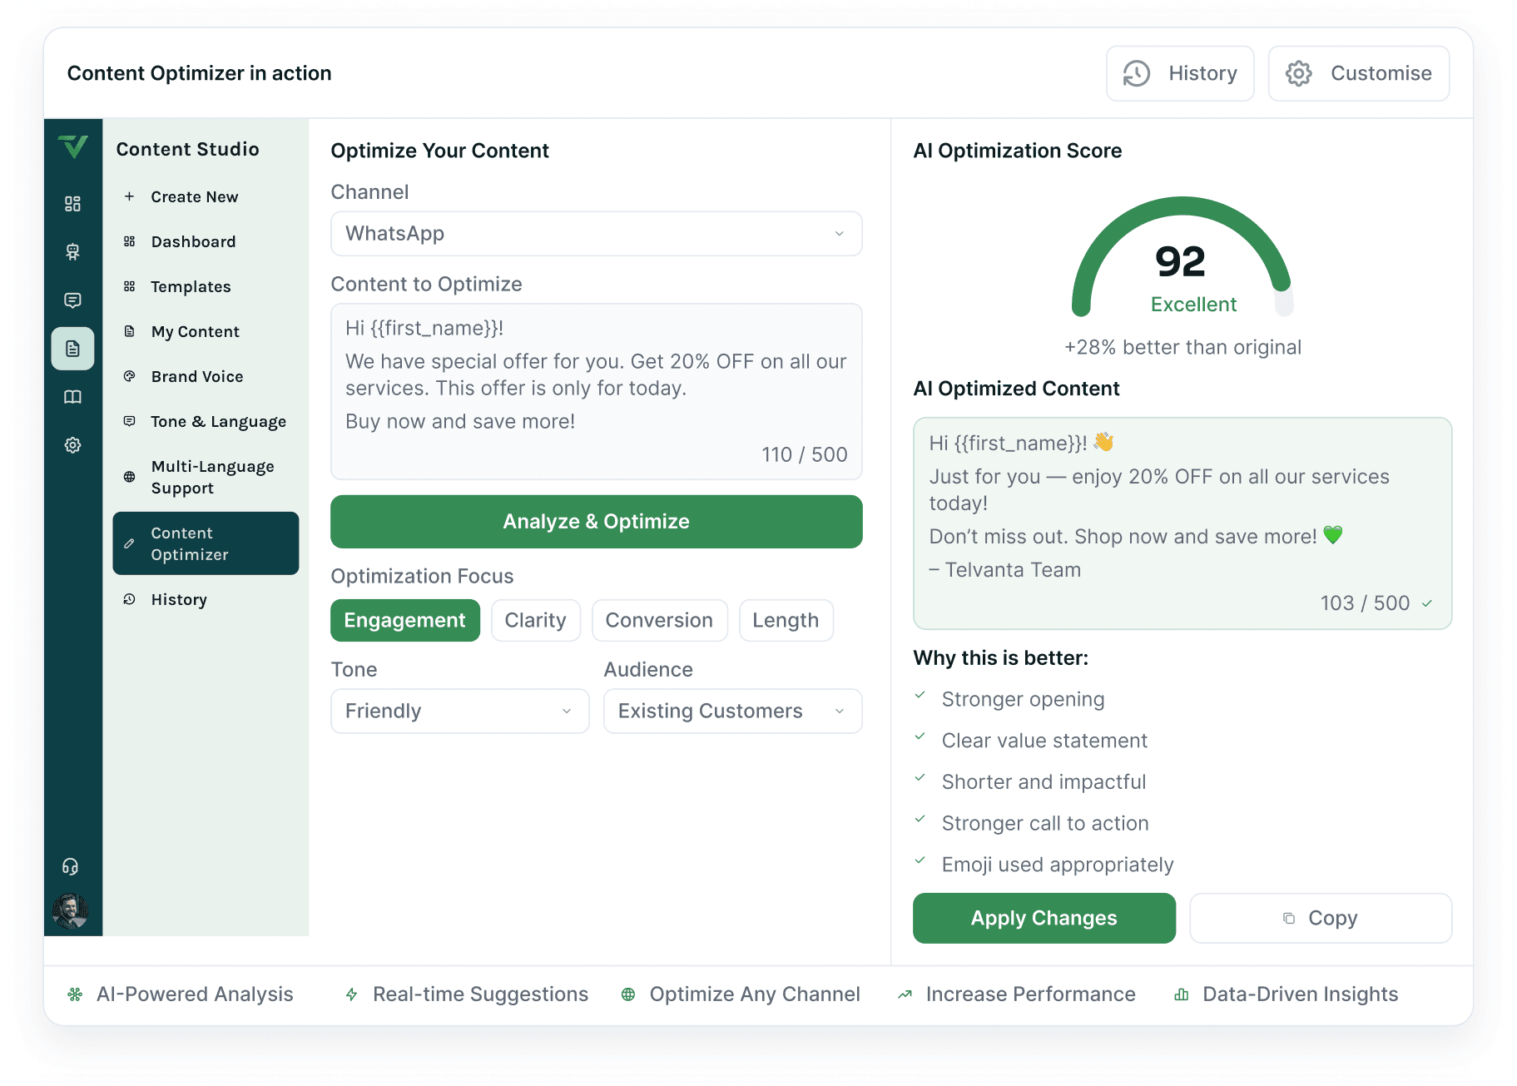This screenshot has width=1517, height=1086.
Task: Click the clock icon beside sidebar History
Action: tap(129, 599)
